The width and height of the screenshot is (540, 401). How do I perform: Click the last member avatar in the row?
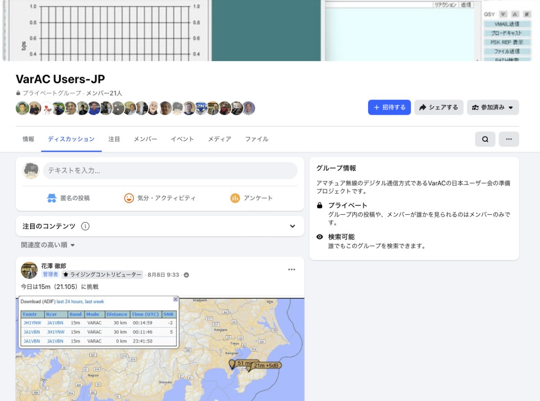pyautogui.click(x=249, y=108)
